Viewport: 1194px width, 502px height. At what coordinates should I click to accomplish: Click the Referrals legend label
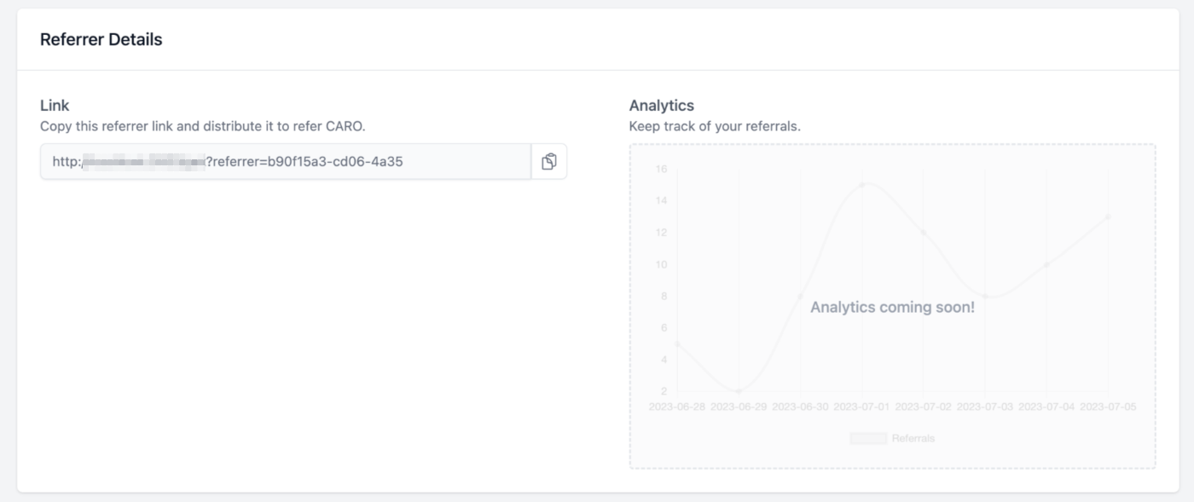tap(913, 438)
